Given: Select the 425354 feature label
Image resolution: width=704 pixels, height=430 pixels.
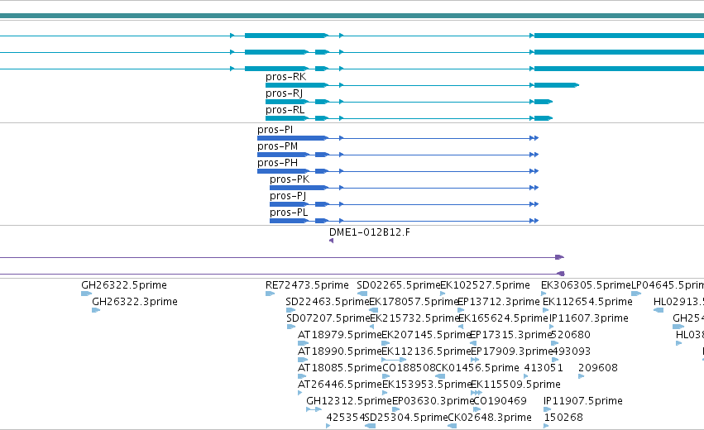Looking at the screenshot, I should point(346,418).
